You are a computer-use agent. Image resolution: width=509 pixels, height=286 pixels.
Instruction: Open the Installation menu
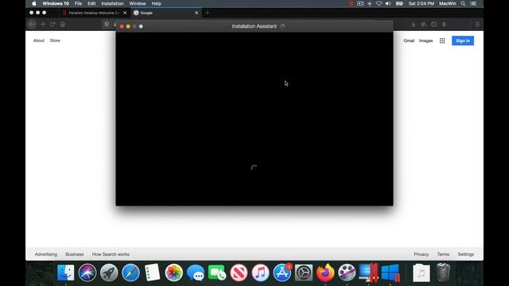point(112,3)
